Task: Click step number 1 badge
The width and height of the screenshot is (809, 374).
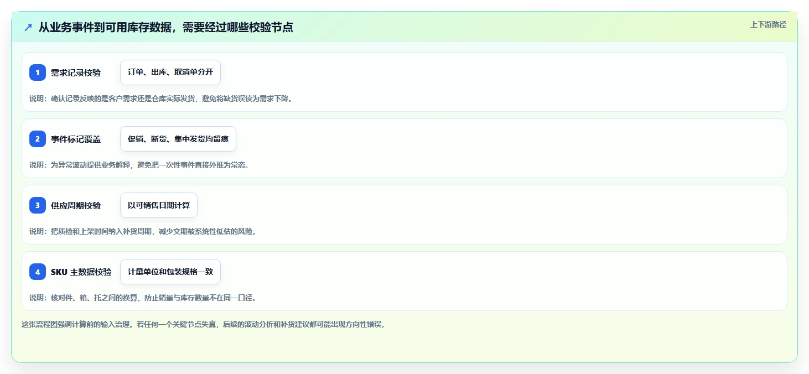Action: [38, 72]
